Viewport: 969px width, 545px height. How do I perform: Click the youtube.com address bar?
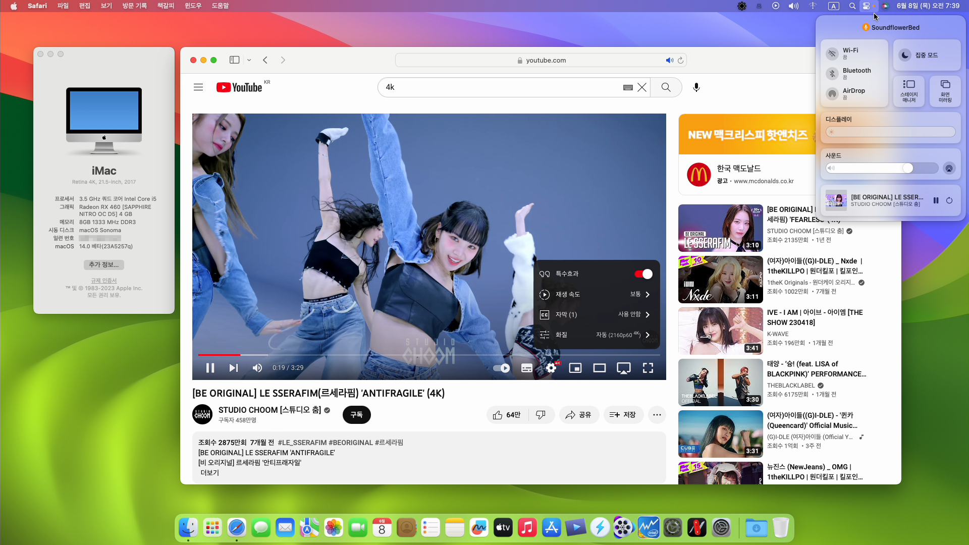541,60
